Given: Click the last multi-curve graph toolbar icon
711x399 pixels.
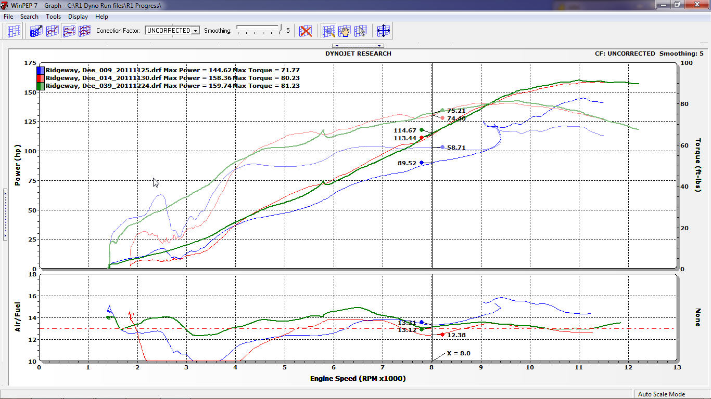Looking at the screenshot, I should tap(85, 31).
